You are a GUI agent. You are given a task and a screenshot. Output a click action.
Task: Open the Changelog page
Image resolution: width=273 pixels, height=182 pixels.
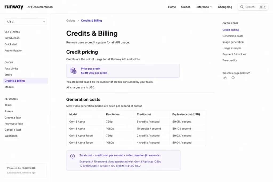[225, 7]
